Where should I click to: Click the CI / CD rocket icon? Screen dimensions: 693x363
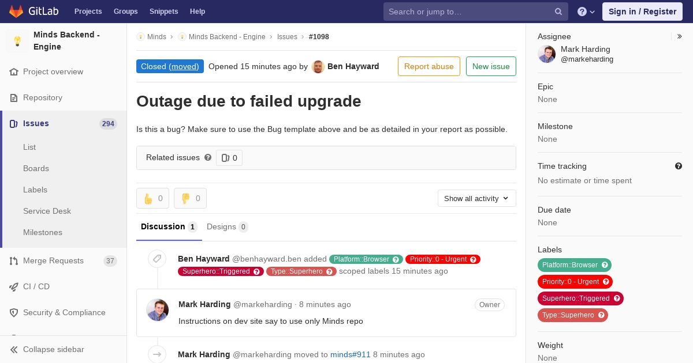click(x=14, y=286)
